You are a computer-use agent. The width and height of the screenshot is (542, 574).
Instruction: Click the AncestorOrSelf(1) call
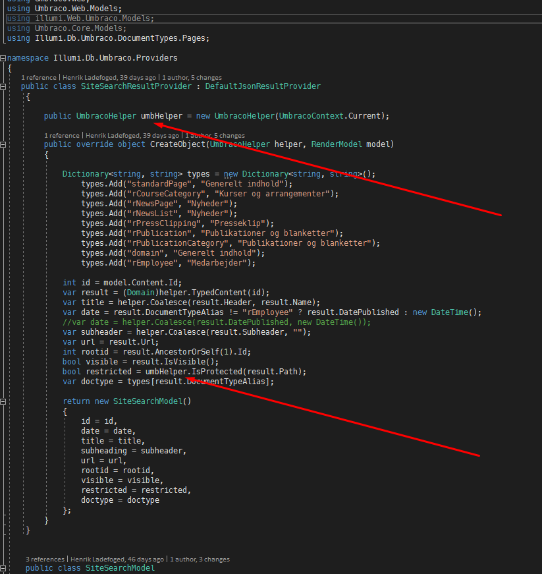pos(194,352)
